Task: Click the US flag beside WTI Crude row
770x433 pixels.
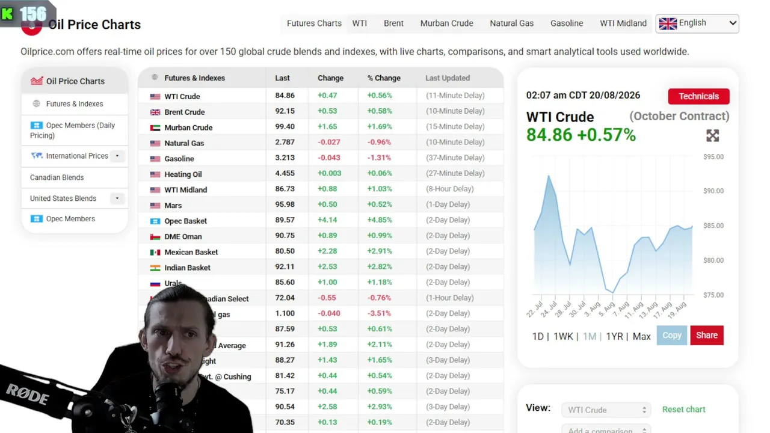Action: pos(155,96)
